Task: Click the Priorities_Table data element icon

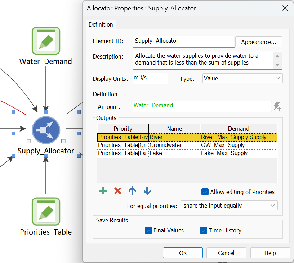Action: (46, 211)
